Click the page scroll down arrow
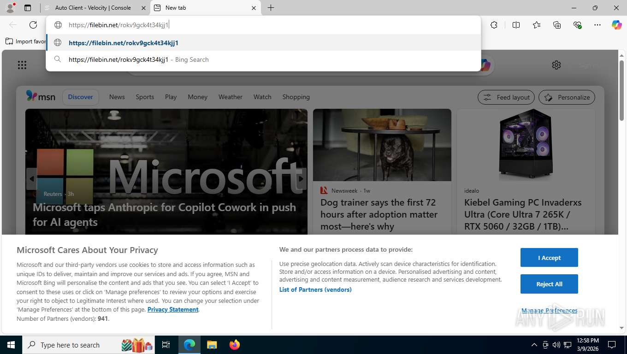 tap(621, 328)
